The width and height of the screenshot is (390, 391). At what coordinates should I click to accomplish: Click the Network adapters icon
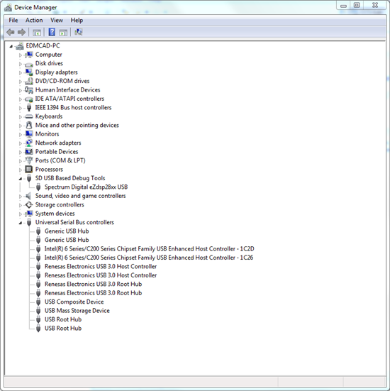point(29,143)
